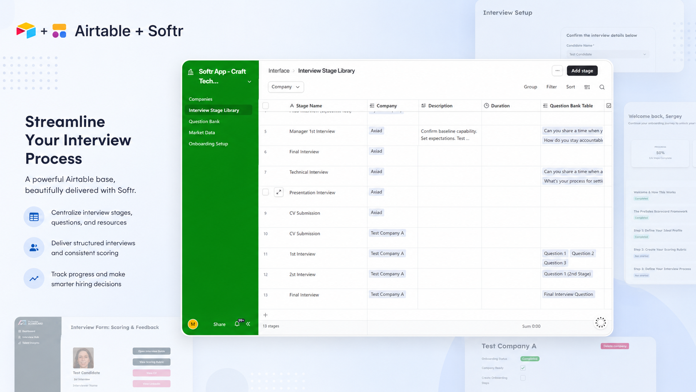Open Candidate Name dropdown in Interview Setup
This screenshot has width=696, height=392.
tap(607, 54)
